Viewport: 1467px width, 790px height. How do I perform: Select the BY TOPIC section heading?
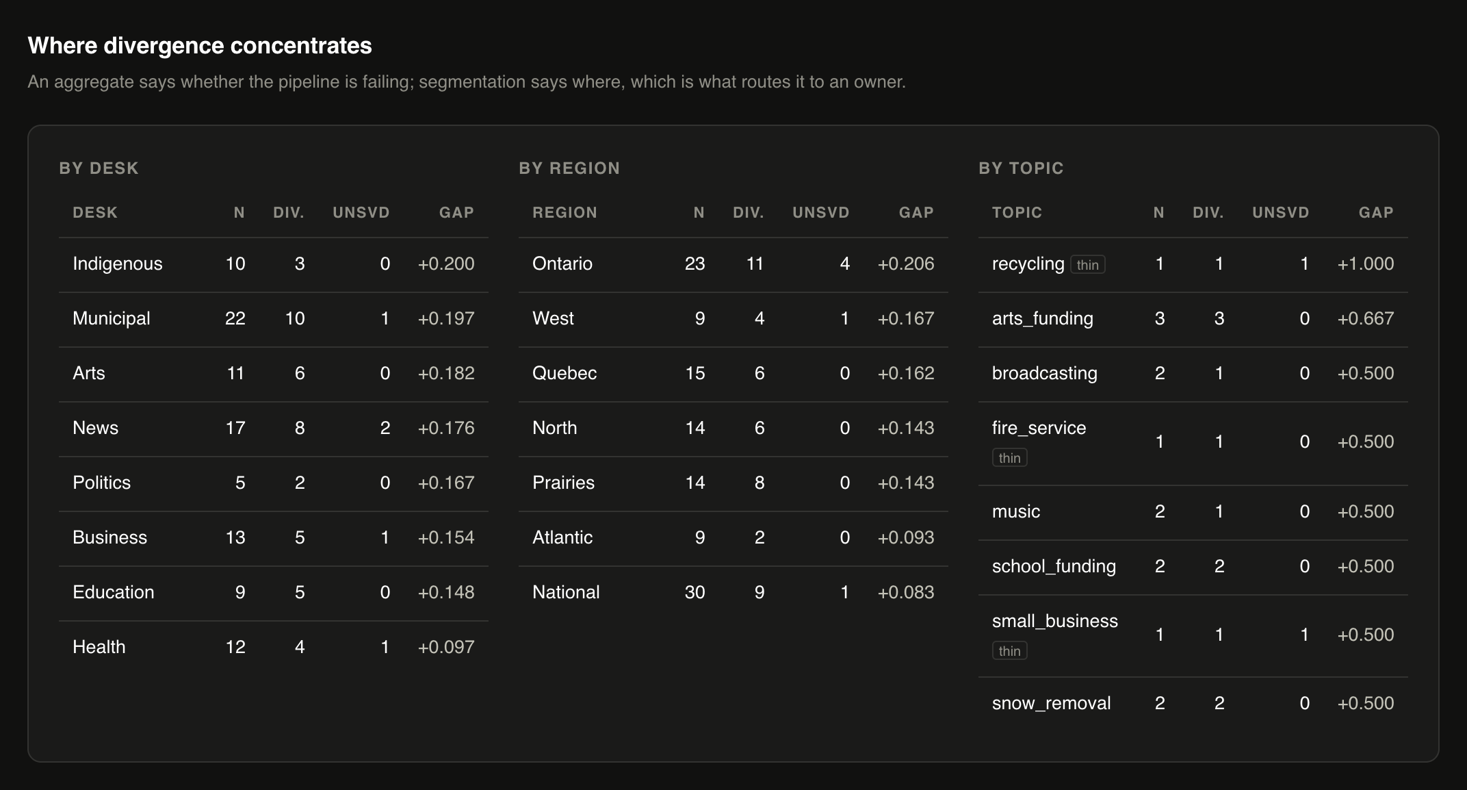click(x=1021, y=168)
